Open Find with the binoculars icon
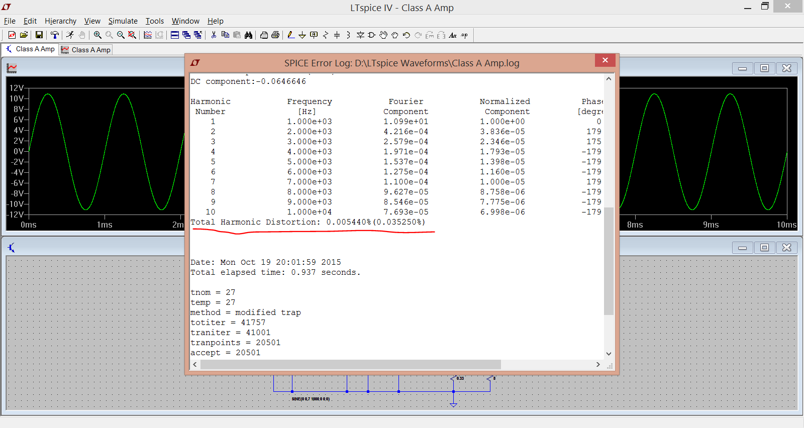Image resolution: width=804 pixels, height=428 pixels. 248,35
